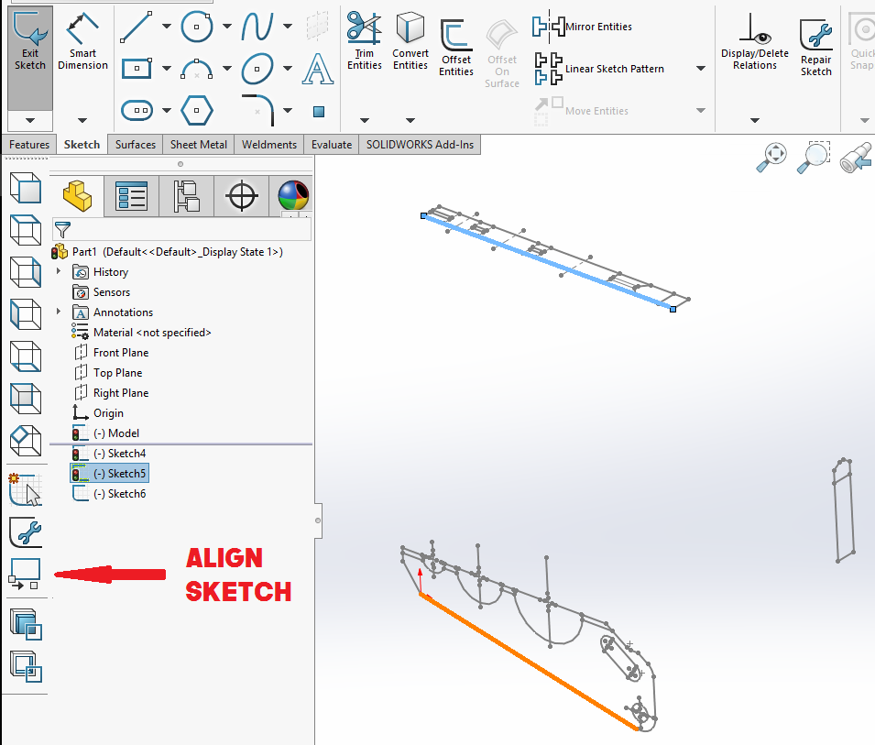Select the Sketch Fillet tool
The image size is (875, 745).
pyautogui.click(x=257, y=111)
